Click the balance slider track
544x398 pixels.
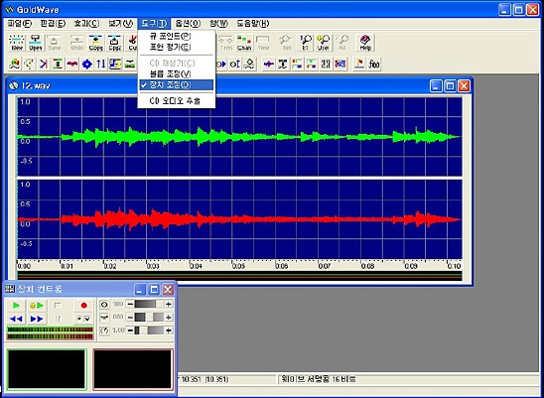click(150, 318)
